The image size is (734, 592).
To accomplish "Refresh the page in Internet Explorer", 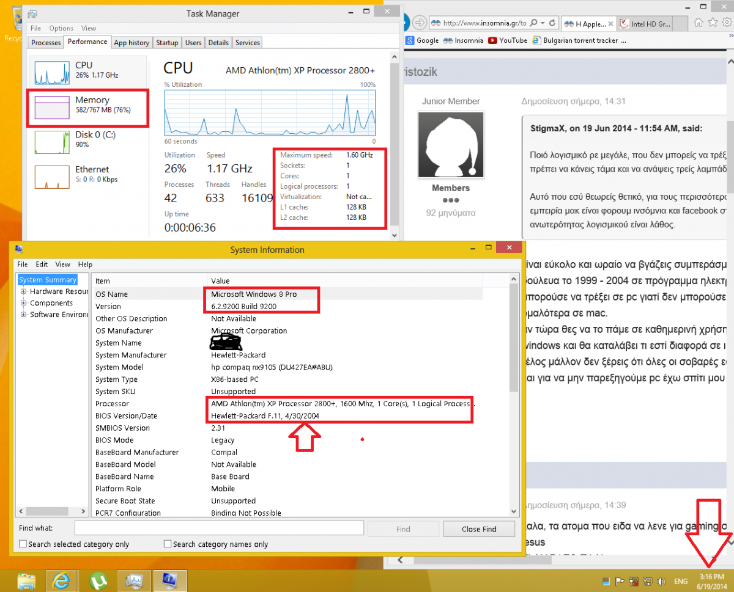I will tap(552, 23).
